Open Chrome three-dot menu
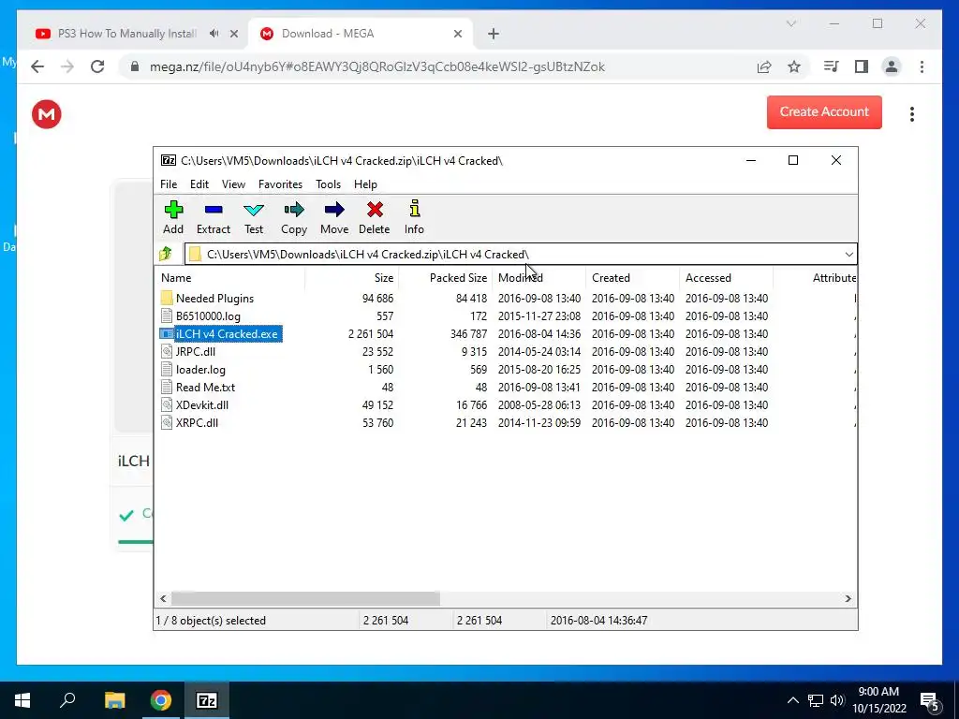Viewport: 959px width, 719px height. 922,66
